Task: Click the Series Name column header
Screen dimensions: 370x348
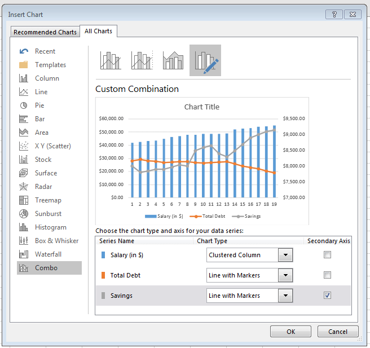Action: (x=117, y=241)
